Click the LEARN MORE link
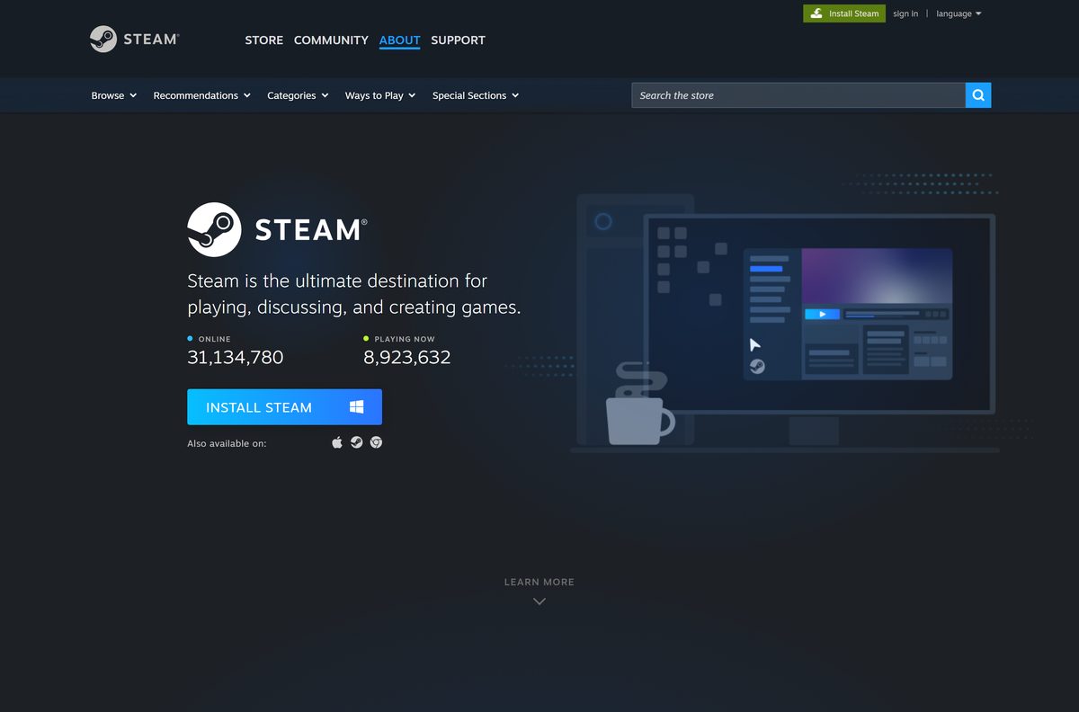Screen dimensions: 1079x712 coord(539,582)
